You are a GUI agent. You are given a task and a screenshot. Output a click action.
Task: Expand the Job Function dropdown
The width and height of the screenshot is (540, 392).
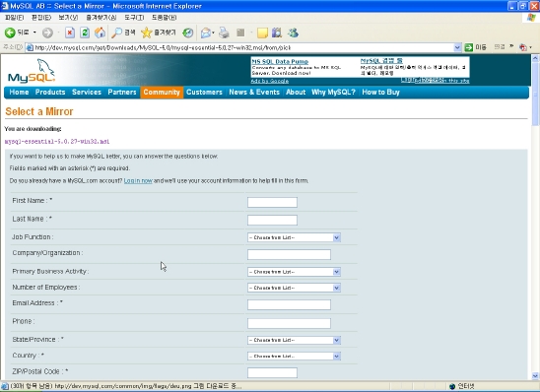[x=336, y=237]
